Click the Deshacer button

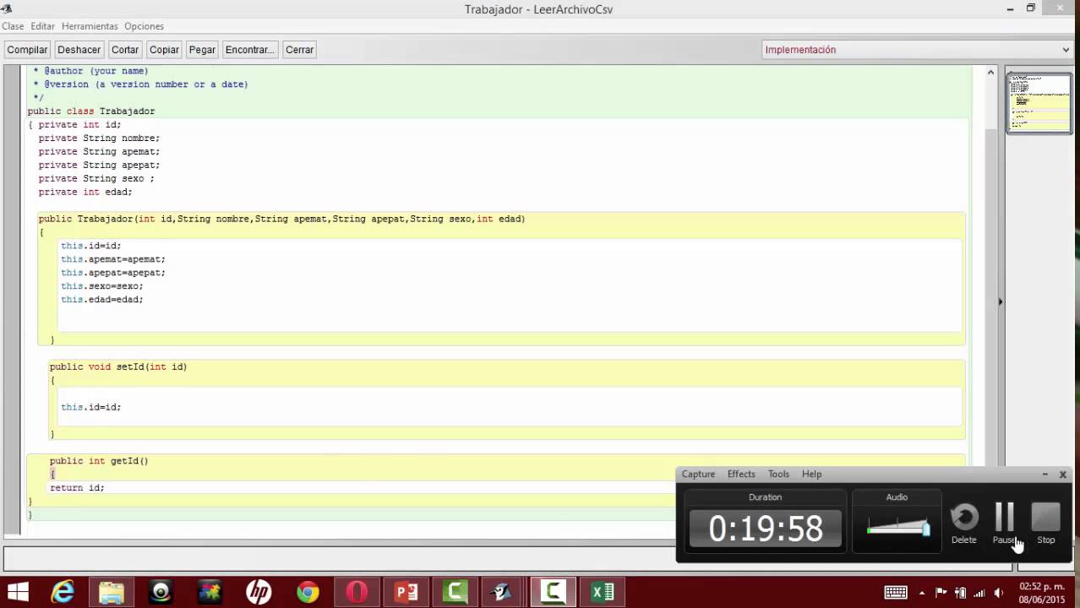79,50
